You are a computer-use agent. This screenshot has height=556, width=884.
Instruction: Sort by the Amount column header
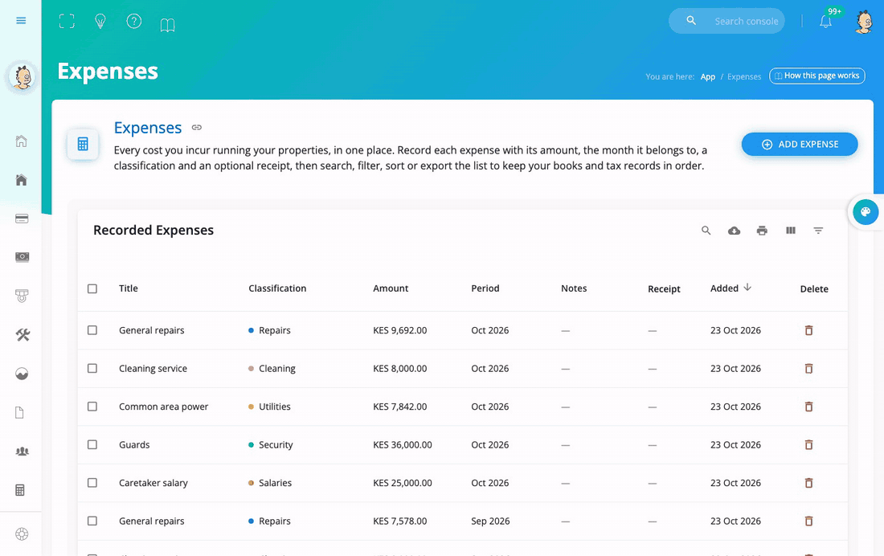point(390,288)
